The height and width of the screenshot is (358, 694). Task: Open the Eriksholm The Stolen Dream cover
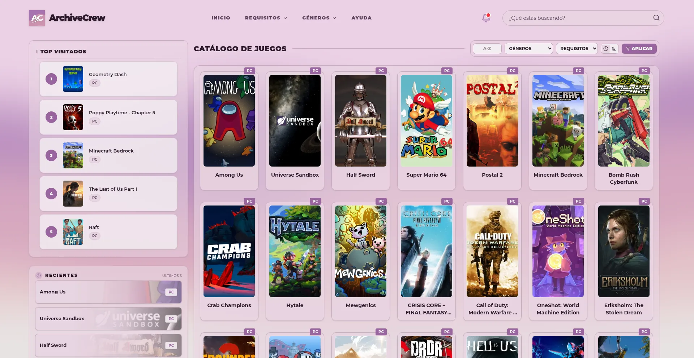624,251
